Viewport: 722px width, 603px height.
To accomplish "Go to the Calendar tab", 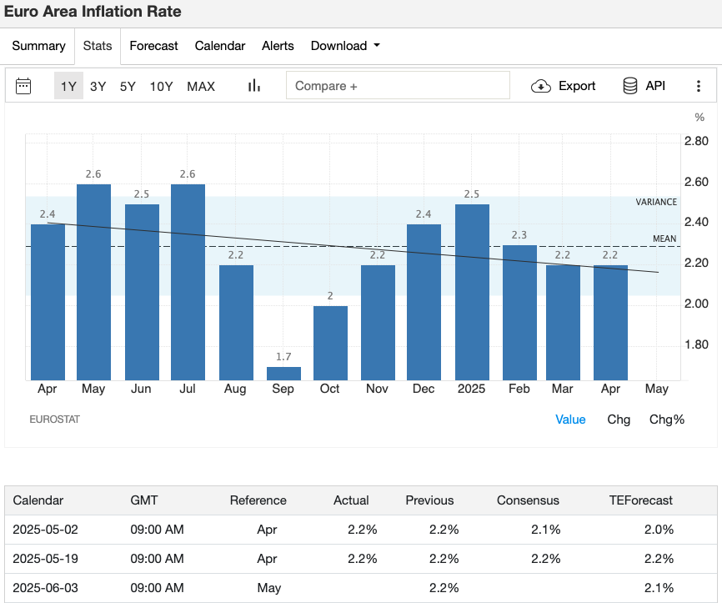I will (220, 46).
